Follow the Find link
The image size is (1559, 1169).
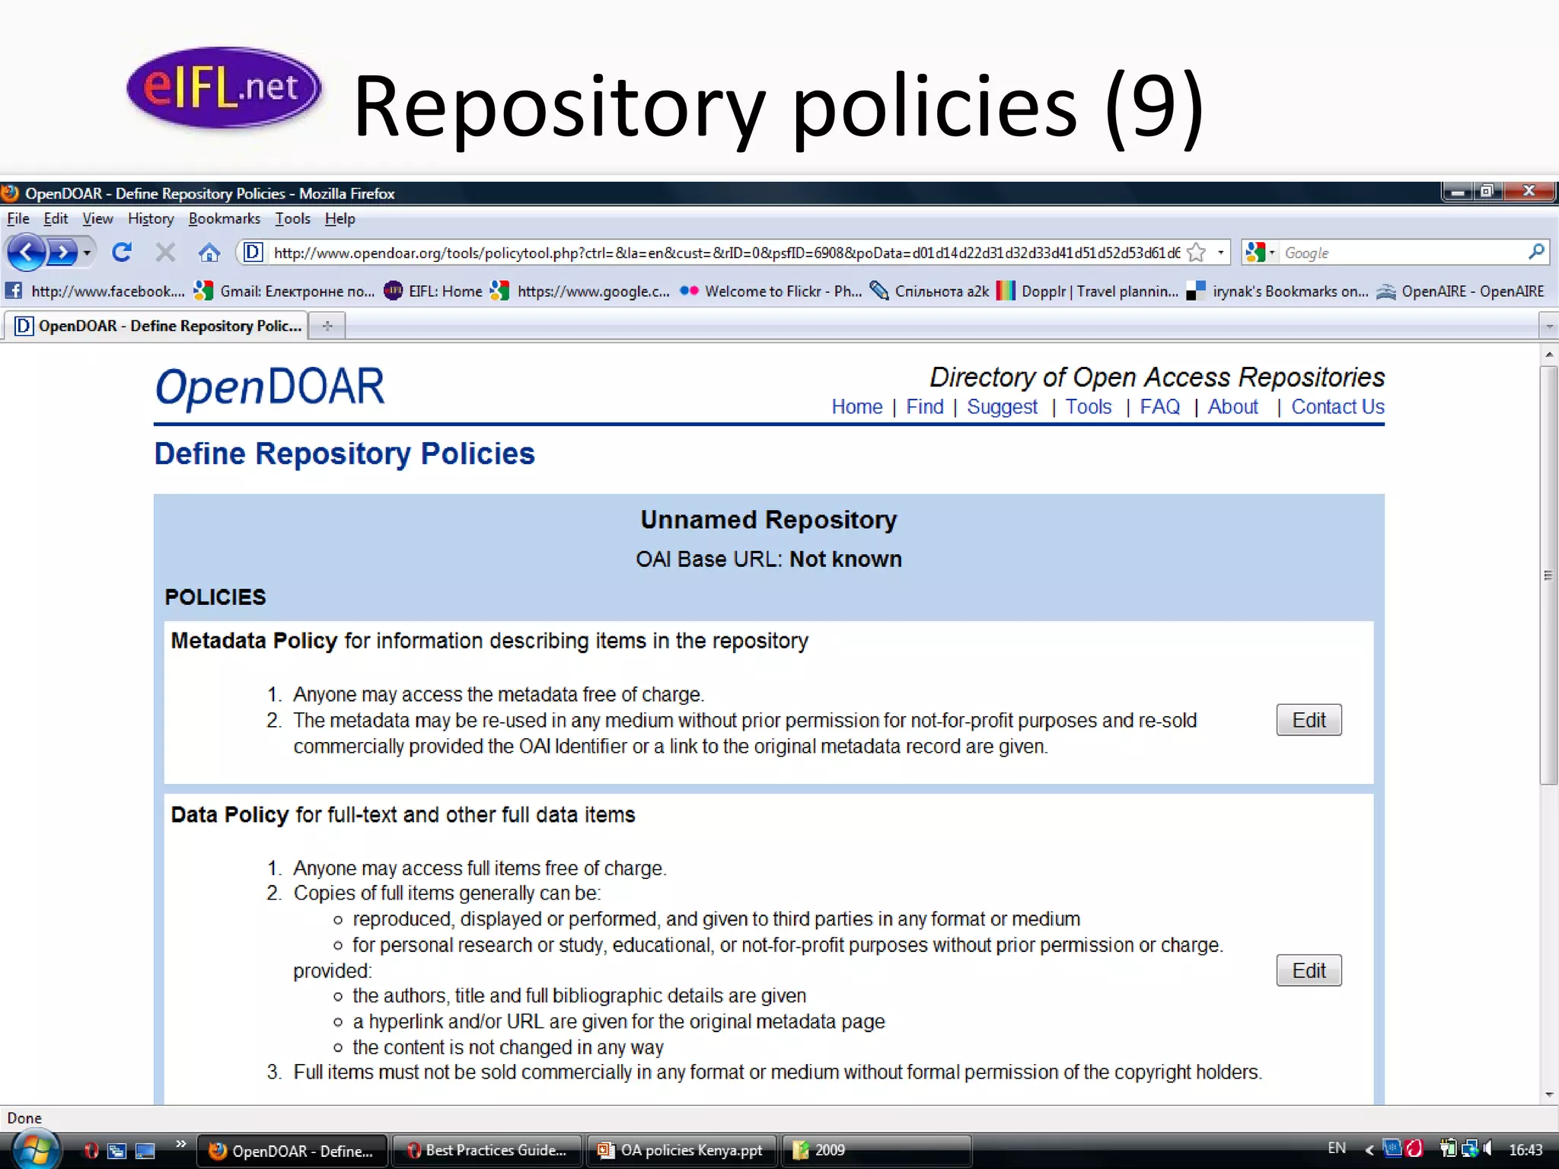[924, 407]
